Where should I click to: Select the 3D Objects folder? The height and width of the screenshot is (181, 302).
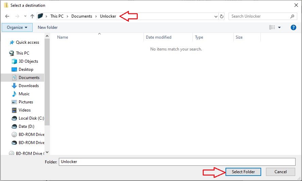[28, 61]
